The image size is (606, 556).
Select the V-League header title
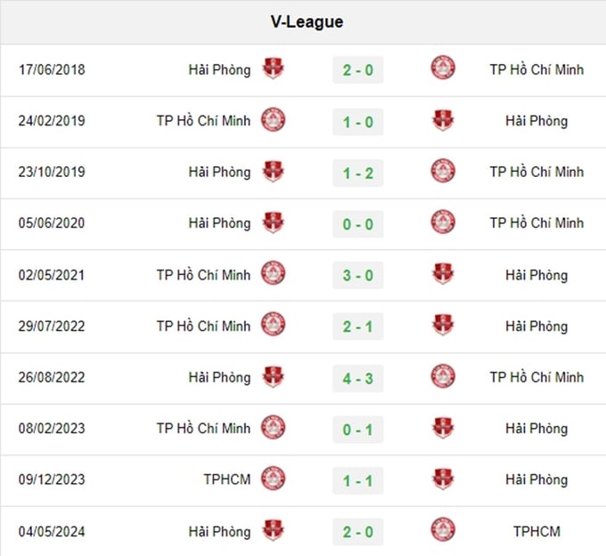pyautogui.click(x=307, y=21)
